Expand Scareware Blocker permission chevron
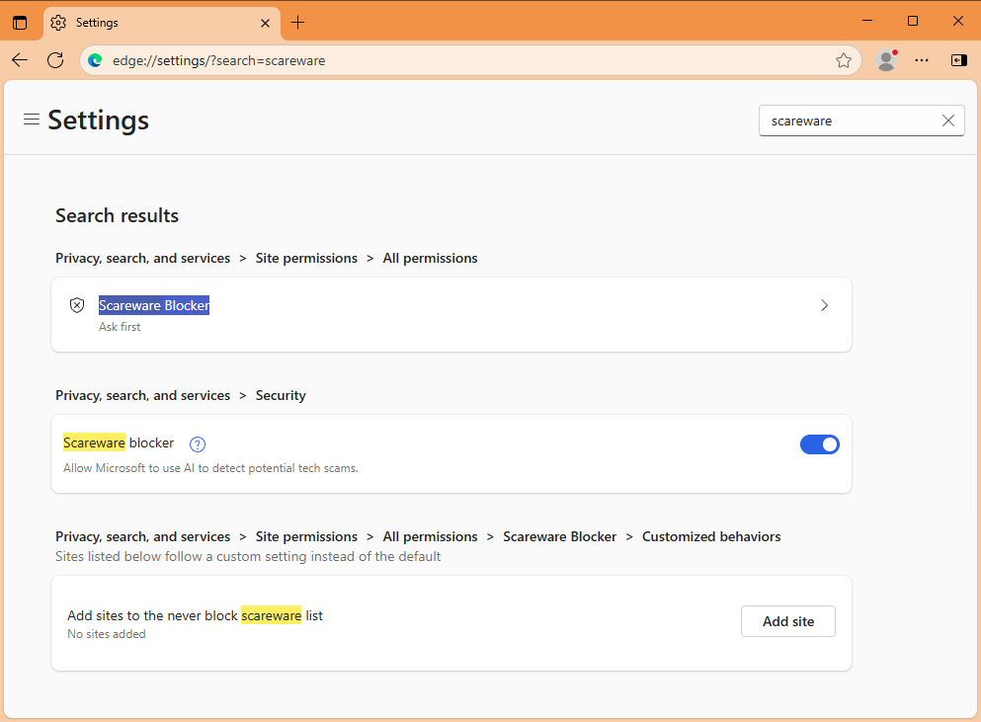This screenshot has height=722, width=981. [824, 306]
